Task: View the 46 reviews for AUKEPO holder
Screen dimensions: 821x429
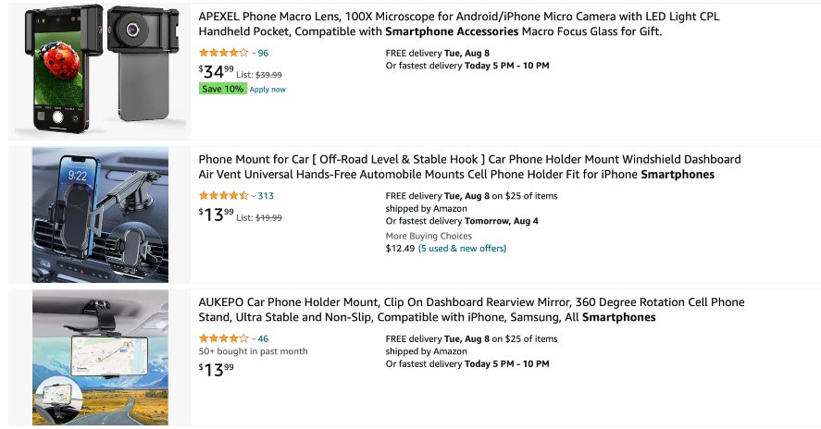Action: click(264, 339)
